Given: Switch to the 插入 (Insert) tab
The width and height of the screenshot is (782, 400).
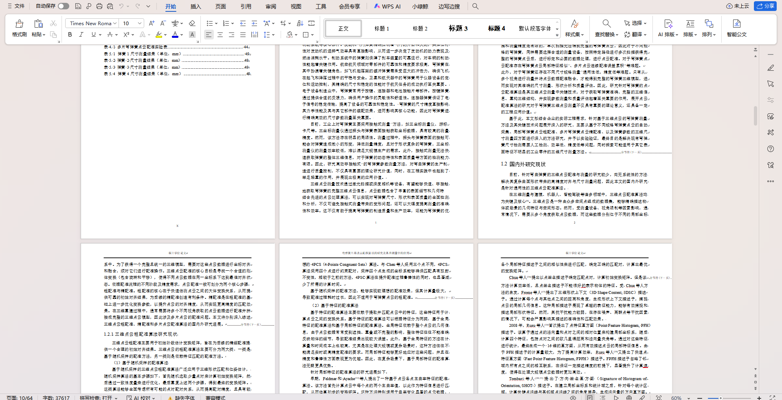Looking at the screenshot, I should 195,7.
